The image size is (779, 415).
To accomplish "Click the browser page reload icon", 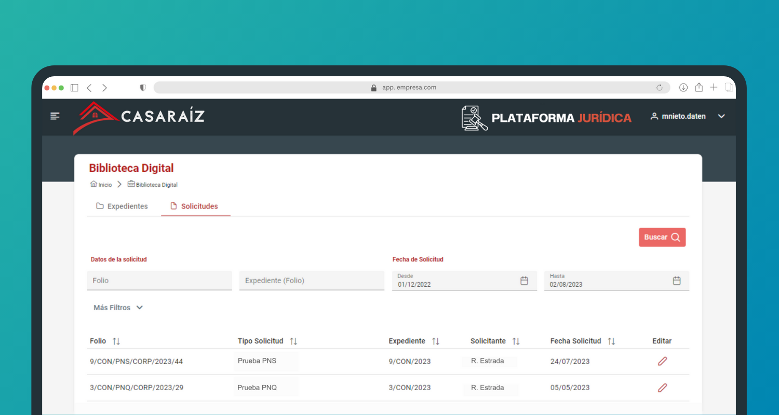I will tap(660, 88).
